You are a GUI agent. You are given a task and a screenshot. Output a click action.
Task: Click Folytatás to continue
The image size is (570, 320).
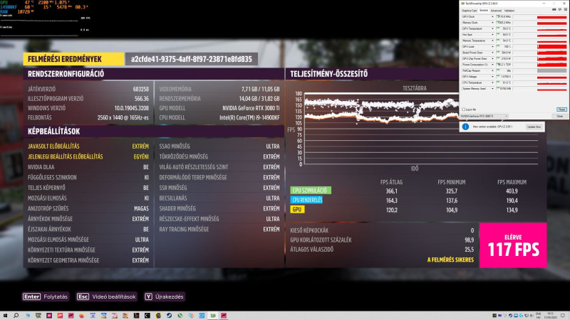click(x=56, y=297)
